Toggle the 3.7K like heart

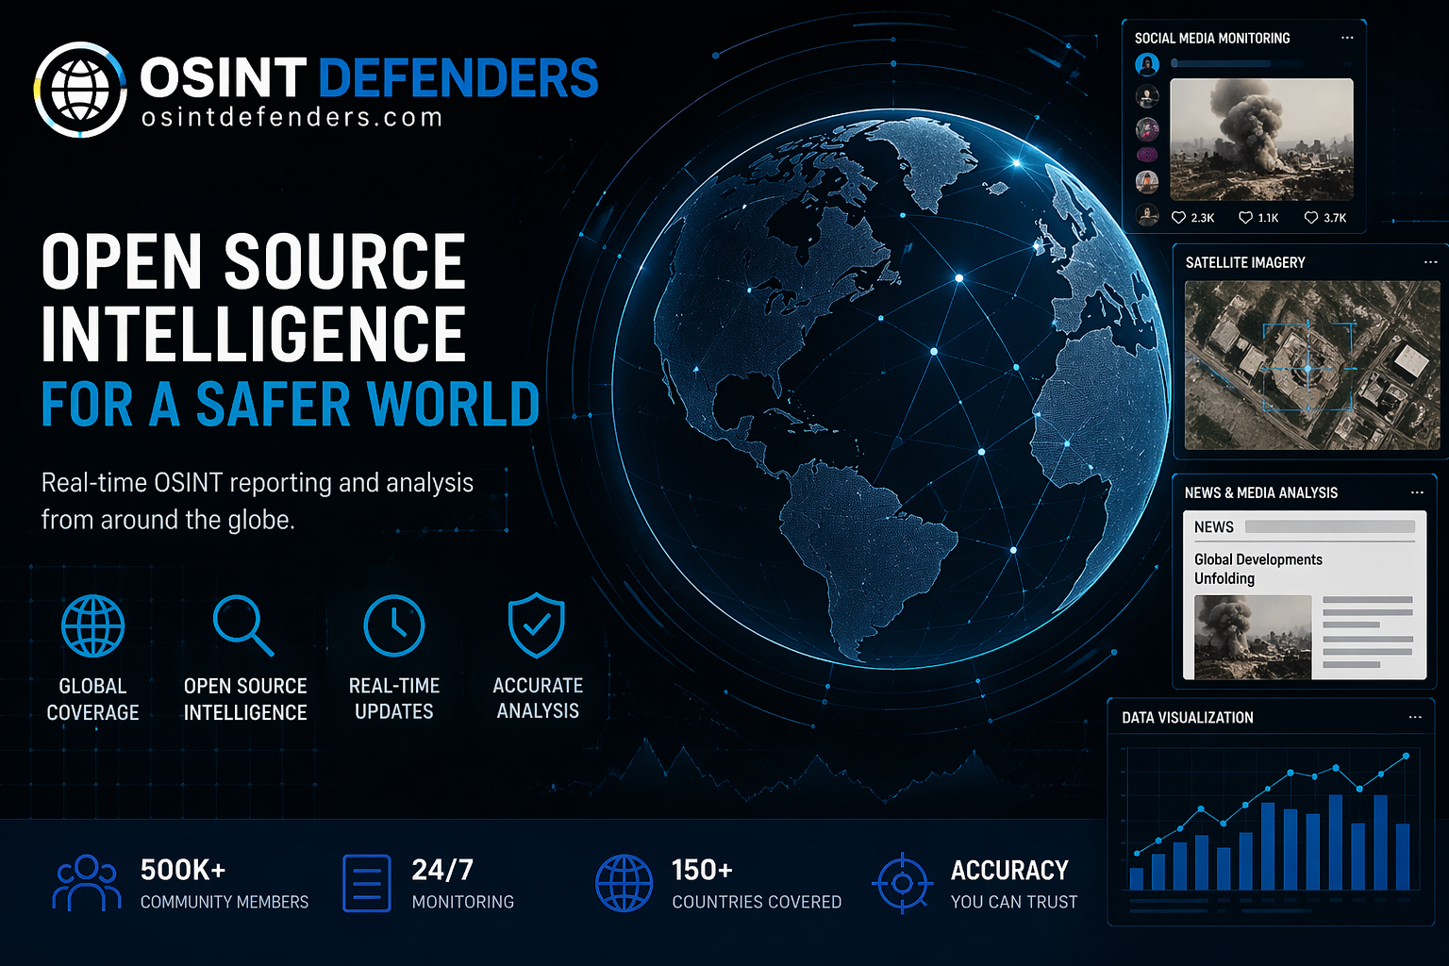click(1311, 218)
